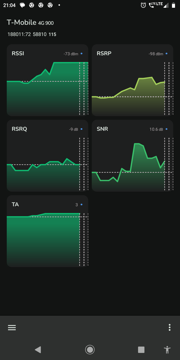Screen dimensions: 180x360
Task: Open the hamburger menu icon
Action: [x=12, y=327]
